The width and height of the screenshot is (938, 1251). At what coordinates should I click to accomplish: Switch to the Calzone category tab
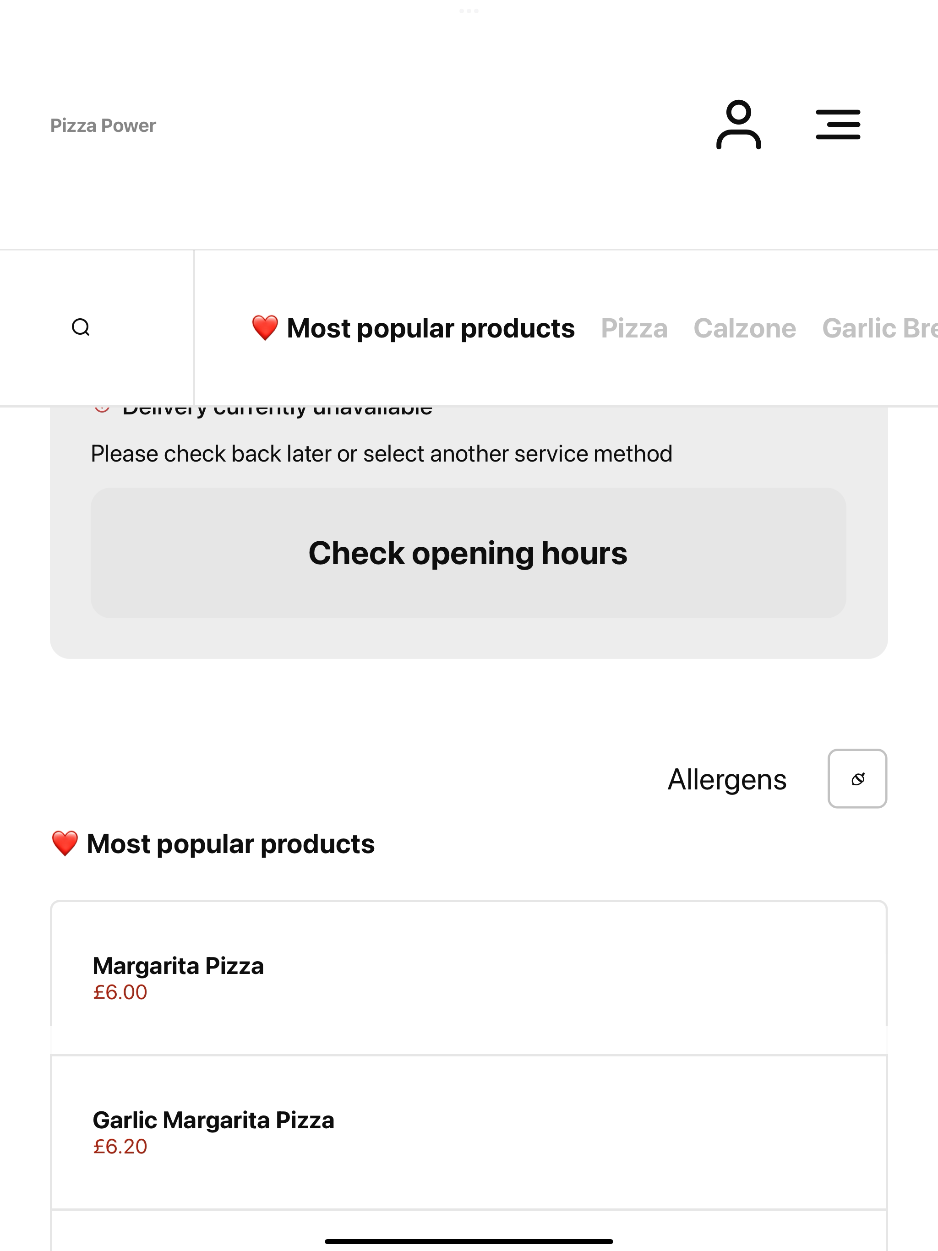(745, 328)
